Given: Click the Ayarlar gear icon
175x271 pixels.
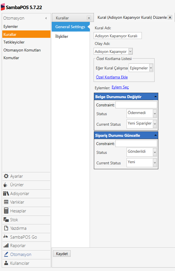Looking at the screenshot, I should [6, 176].
